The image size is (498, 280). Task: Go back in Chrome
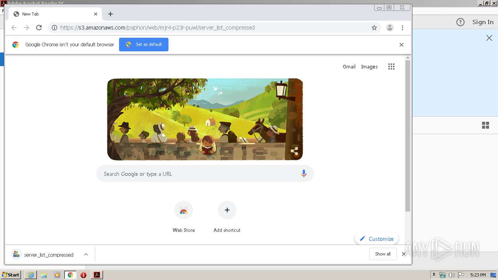coord(14,28)
